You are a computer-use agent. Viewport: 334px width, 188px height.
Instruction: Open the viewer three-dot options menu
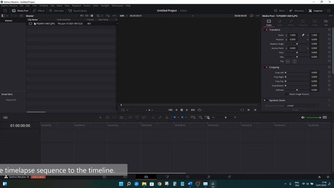(x=258, y=16)
